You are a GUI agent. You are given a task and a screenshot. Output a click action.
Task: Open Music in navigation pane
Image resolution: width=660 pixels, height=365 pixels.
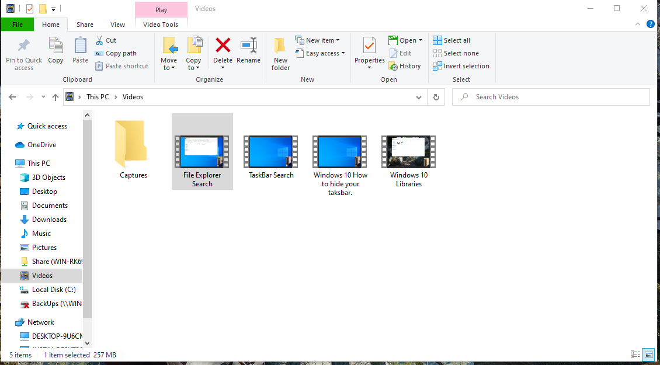[x=36, y=234]
